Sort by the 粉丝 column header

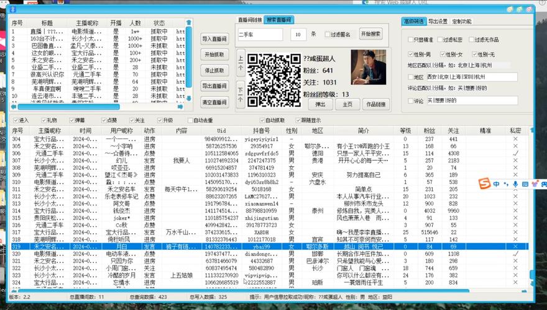(x=429, y=131)
